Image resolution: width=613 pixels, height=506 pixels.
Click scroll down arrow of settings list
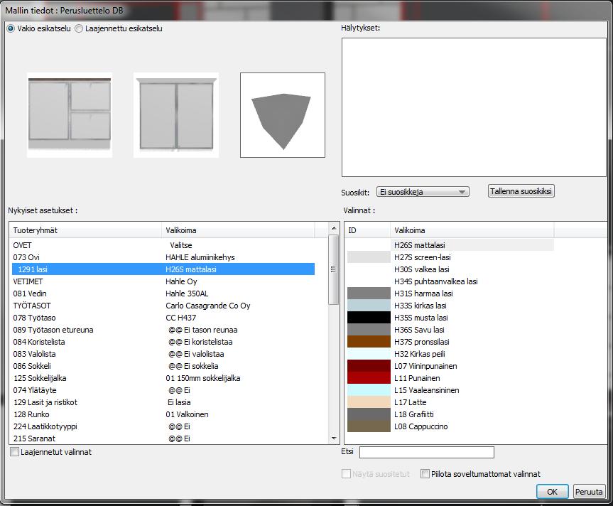click(x=333, y=438)
